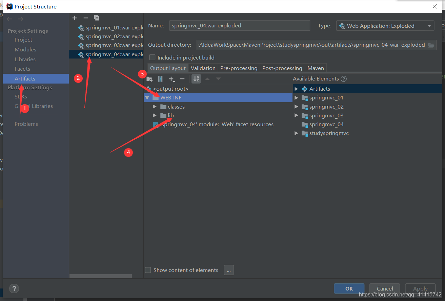445x301 pixels.
Task: Open the add copy of dropdown in layout toolbar
Action: click(x=172, y=79)
